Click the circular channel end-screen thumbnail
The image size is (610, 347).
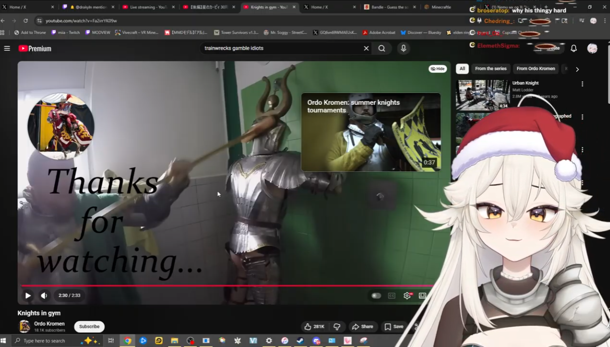[61, 126]
